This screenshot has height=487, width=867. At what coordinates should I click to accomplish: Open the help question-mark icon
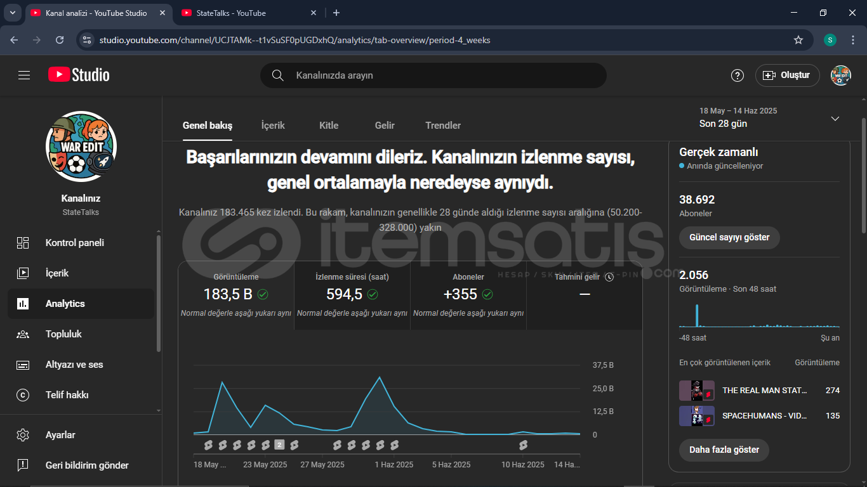[x=737, y=75]
